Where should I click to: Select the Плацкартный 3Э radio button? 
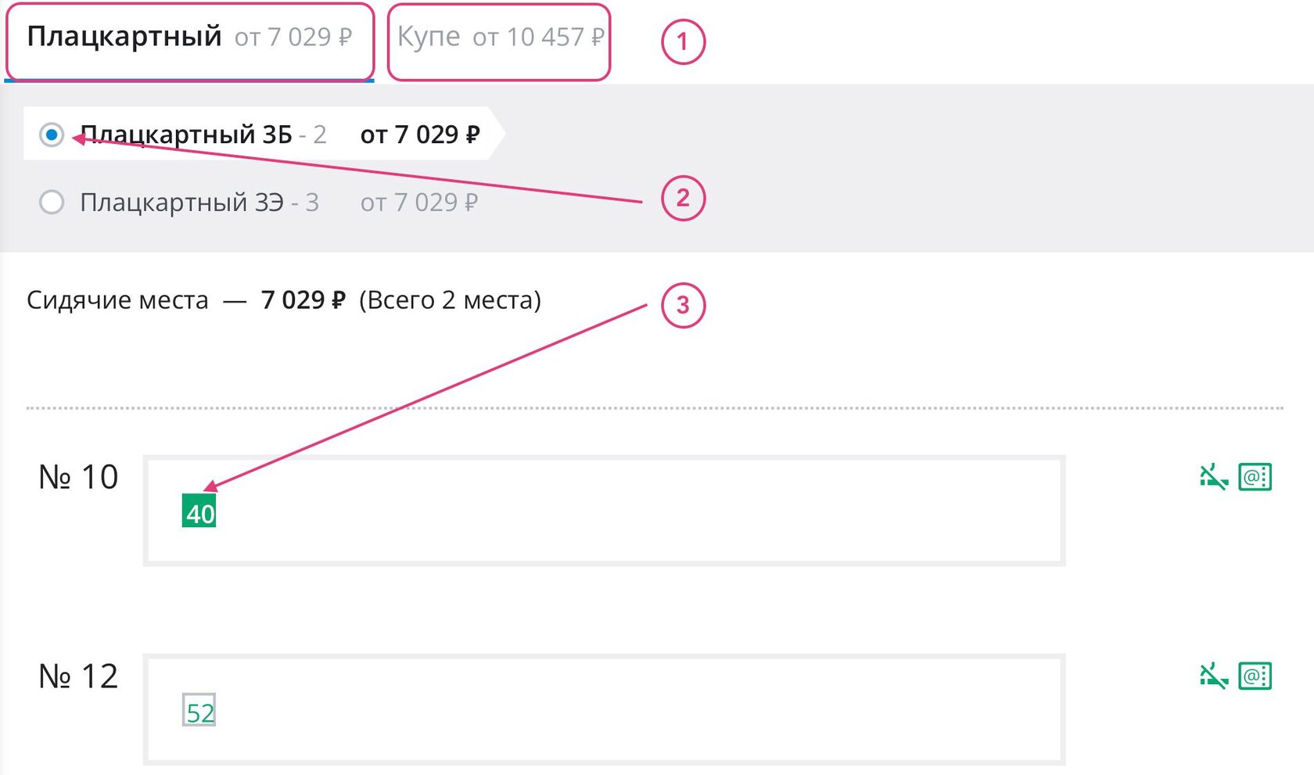52,203
